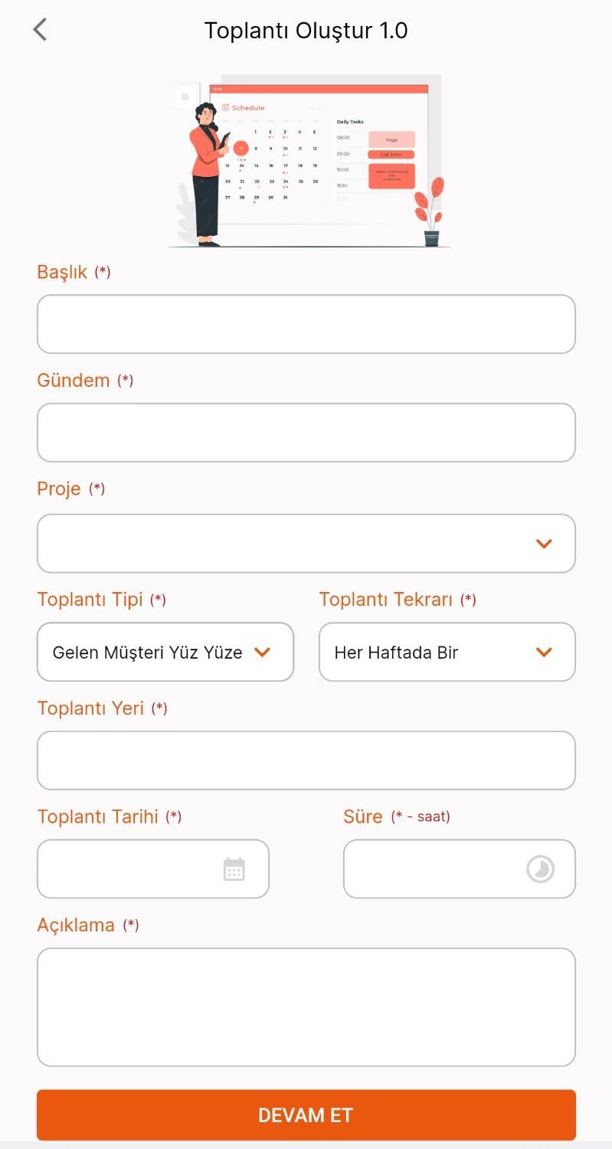
Task: Focus the Başlık input field
Action: click(x=306, y=324)
